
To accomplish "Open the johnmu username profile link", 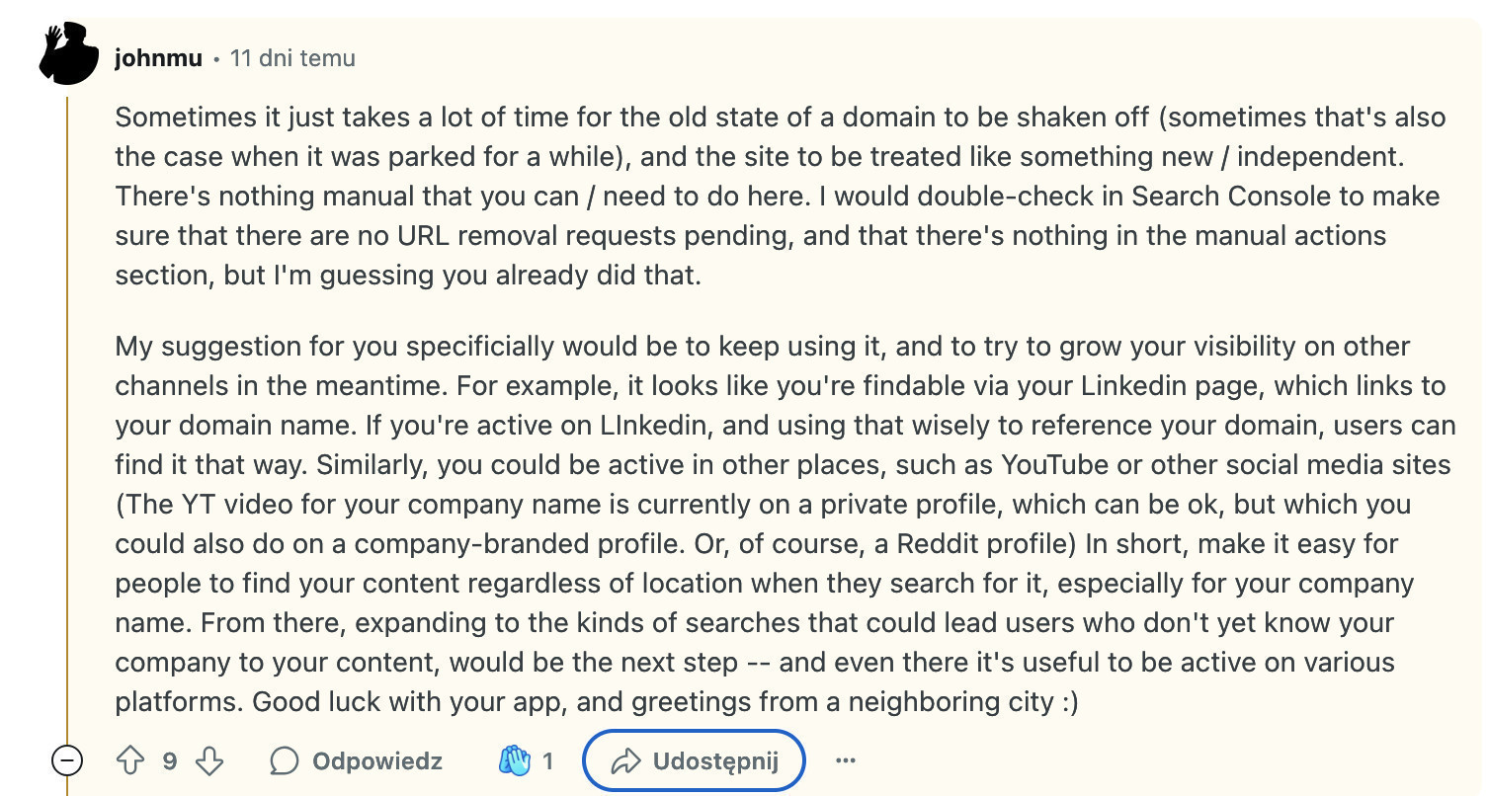I will tap(158, 58).
